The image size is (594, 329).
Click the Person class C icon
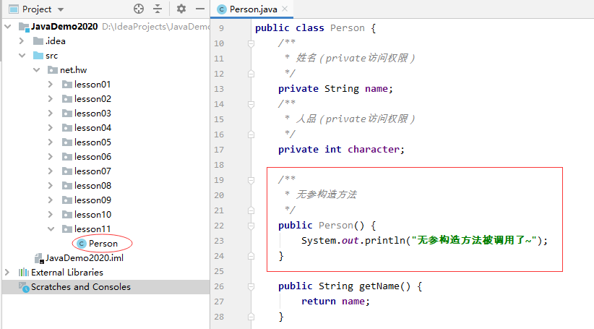(82, 244)
